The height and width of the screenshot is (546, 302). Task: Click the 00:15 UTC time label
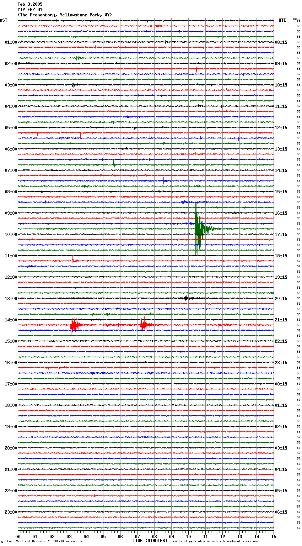tap(281, 384)
